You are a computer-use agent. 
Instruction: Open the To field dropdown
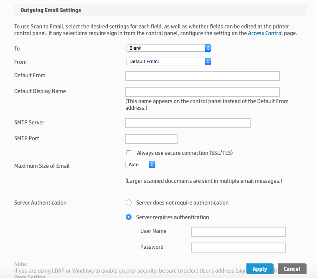[169, 48]
